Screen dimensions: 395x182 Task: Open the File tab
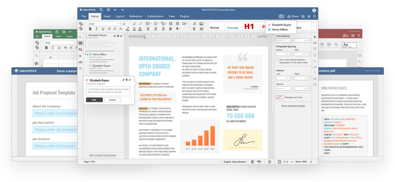click(x=84, y=16)
